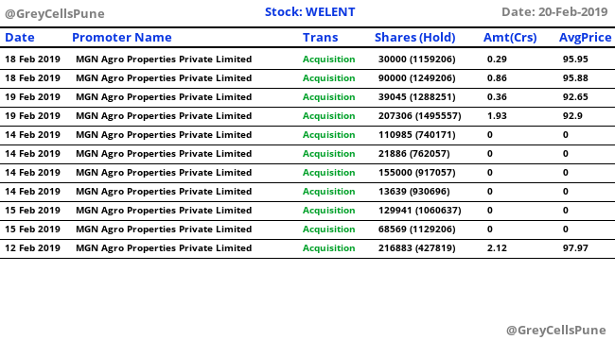
Task: Select shares value 207306 (1495557)
Action: [x=420, y=116]
